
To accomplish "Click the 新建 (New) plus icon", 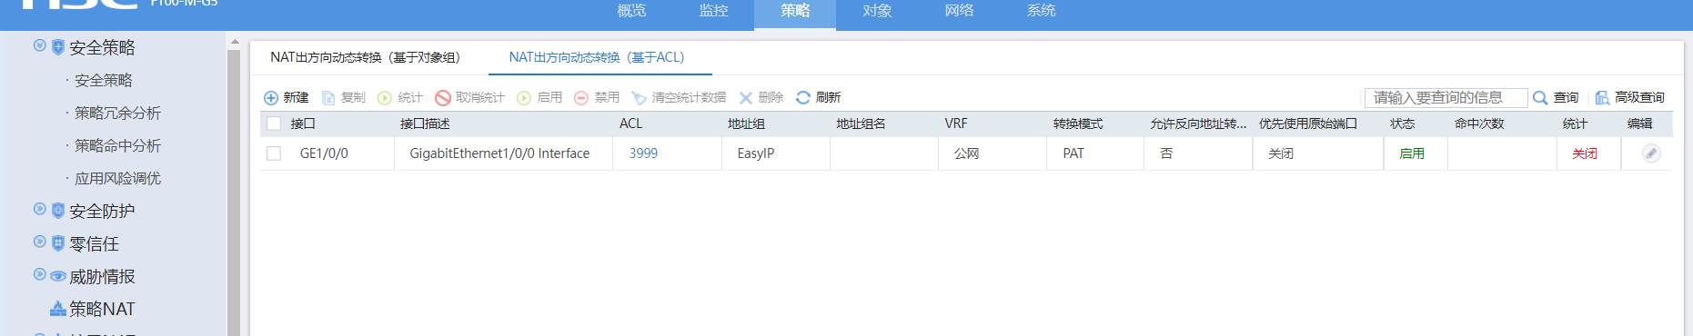I will pyautogui.click(x=271, y=98).
